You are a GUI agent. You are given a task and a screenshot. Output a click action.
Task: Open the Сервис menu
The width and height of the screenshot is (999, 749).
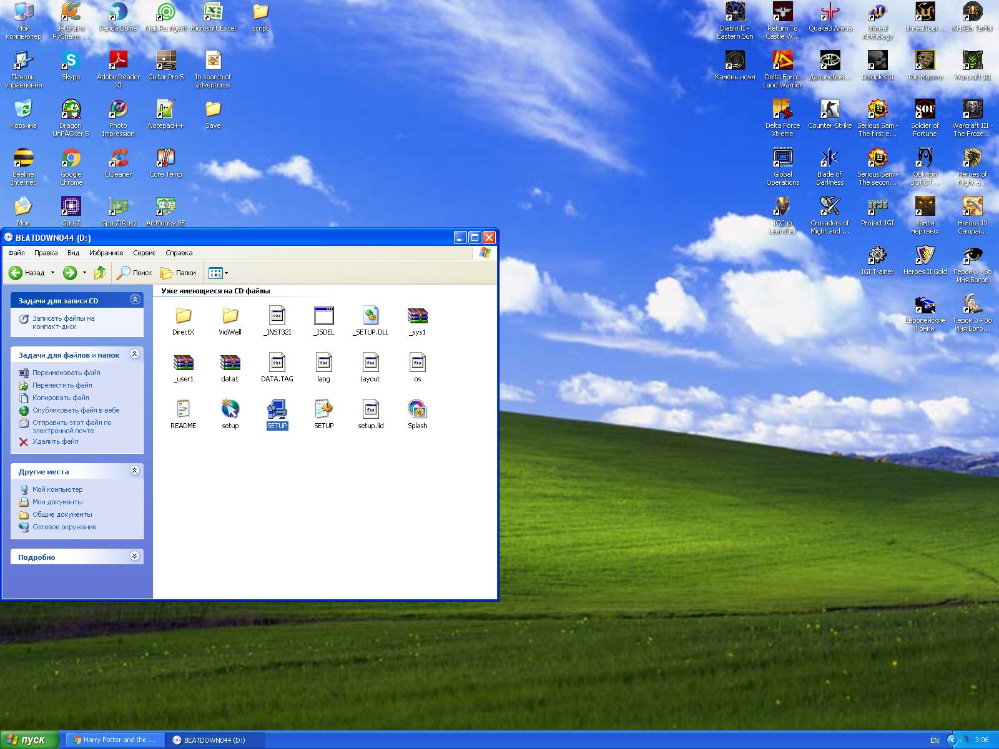coord(144,253)
